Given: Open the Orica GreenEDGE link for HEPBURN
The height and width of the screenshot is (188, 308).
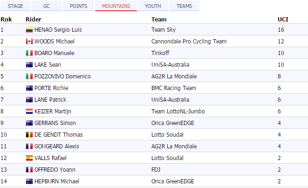Looking at the screenshot, I should point(173,181).
